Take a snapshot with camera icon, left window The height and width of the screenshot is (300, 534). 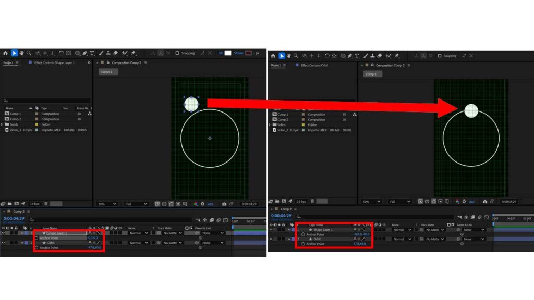[224, 204]
